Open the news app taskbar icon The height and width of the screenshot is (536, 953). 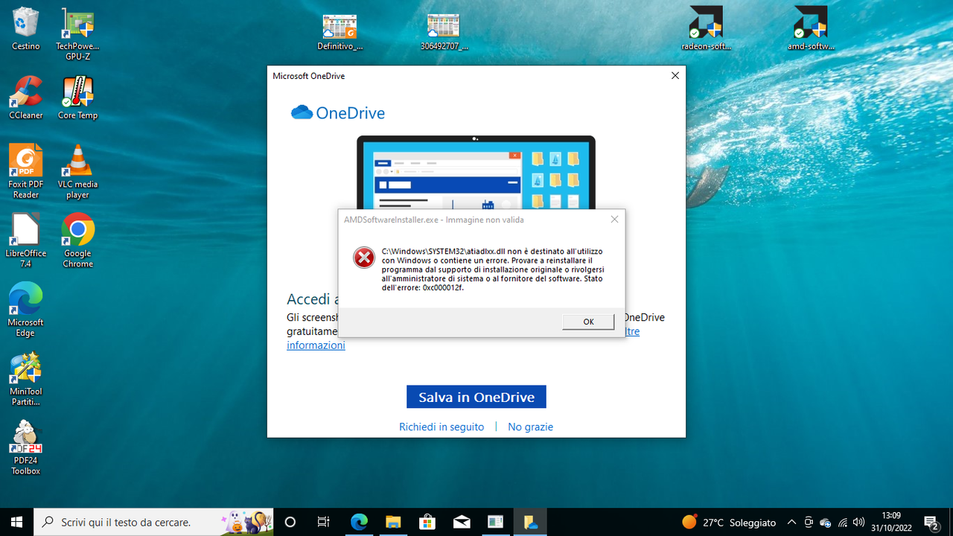pyautogui.click(x=496, y=522)
